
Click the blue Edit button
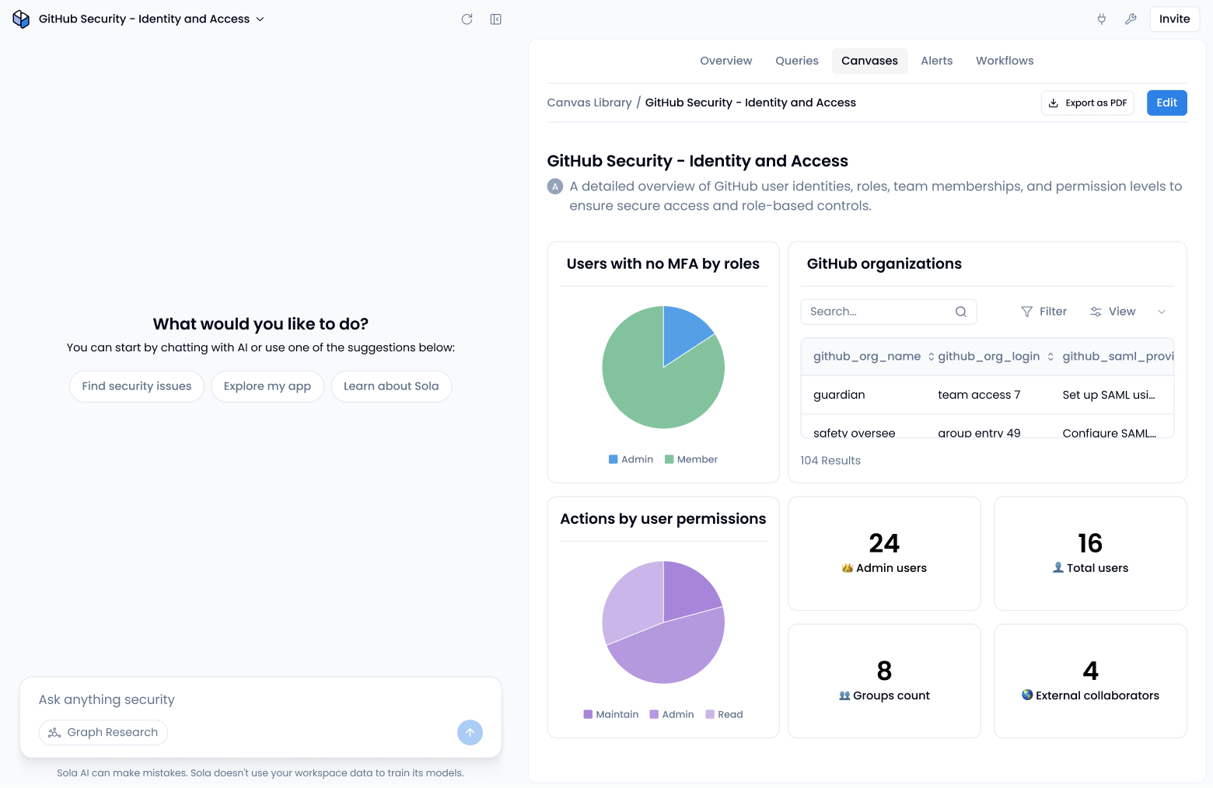pos(1166,103)
